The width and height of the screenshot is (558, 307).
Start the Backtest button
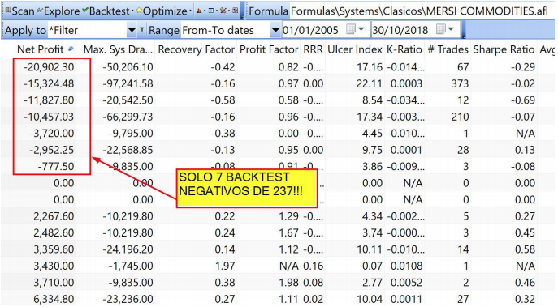click(106, 11)
